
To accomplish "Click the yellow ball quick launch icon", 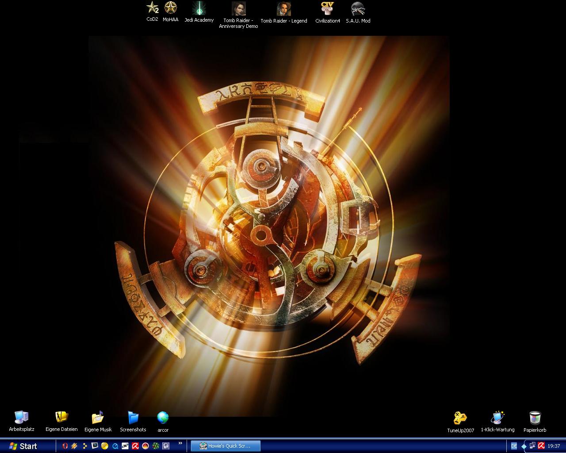I will pyautogui.click(x=105, y=446).
